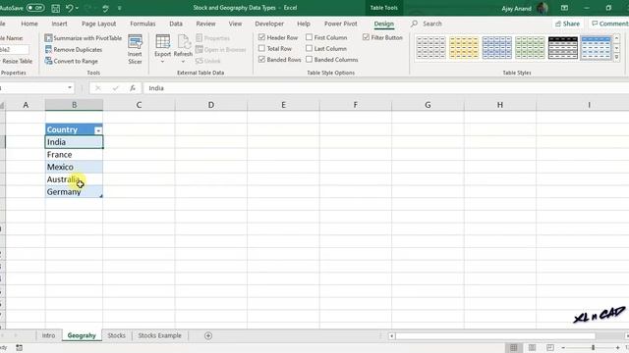This screenshot has width=629, height=353.
Task: Open the Data ribbon tab
Action: click(x=176, y=24)
